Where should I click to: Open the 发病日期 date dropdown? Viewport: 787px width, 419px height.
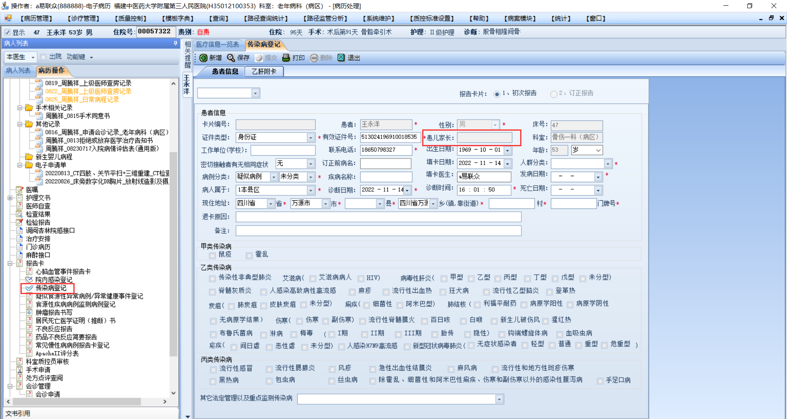tap(598, 177)
